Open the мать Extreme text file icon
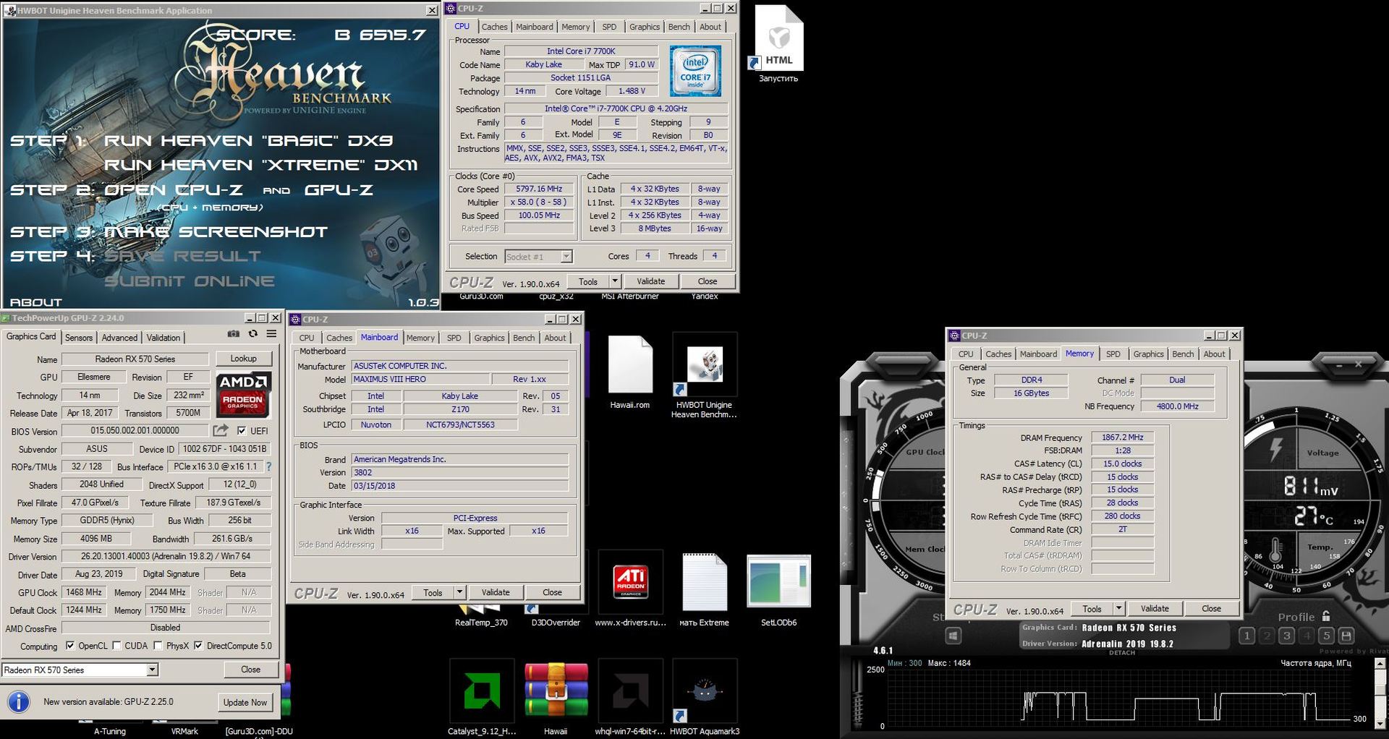1389x739 pixels. click(704, 589)
